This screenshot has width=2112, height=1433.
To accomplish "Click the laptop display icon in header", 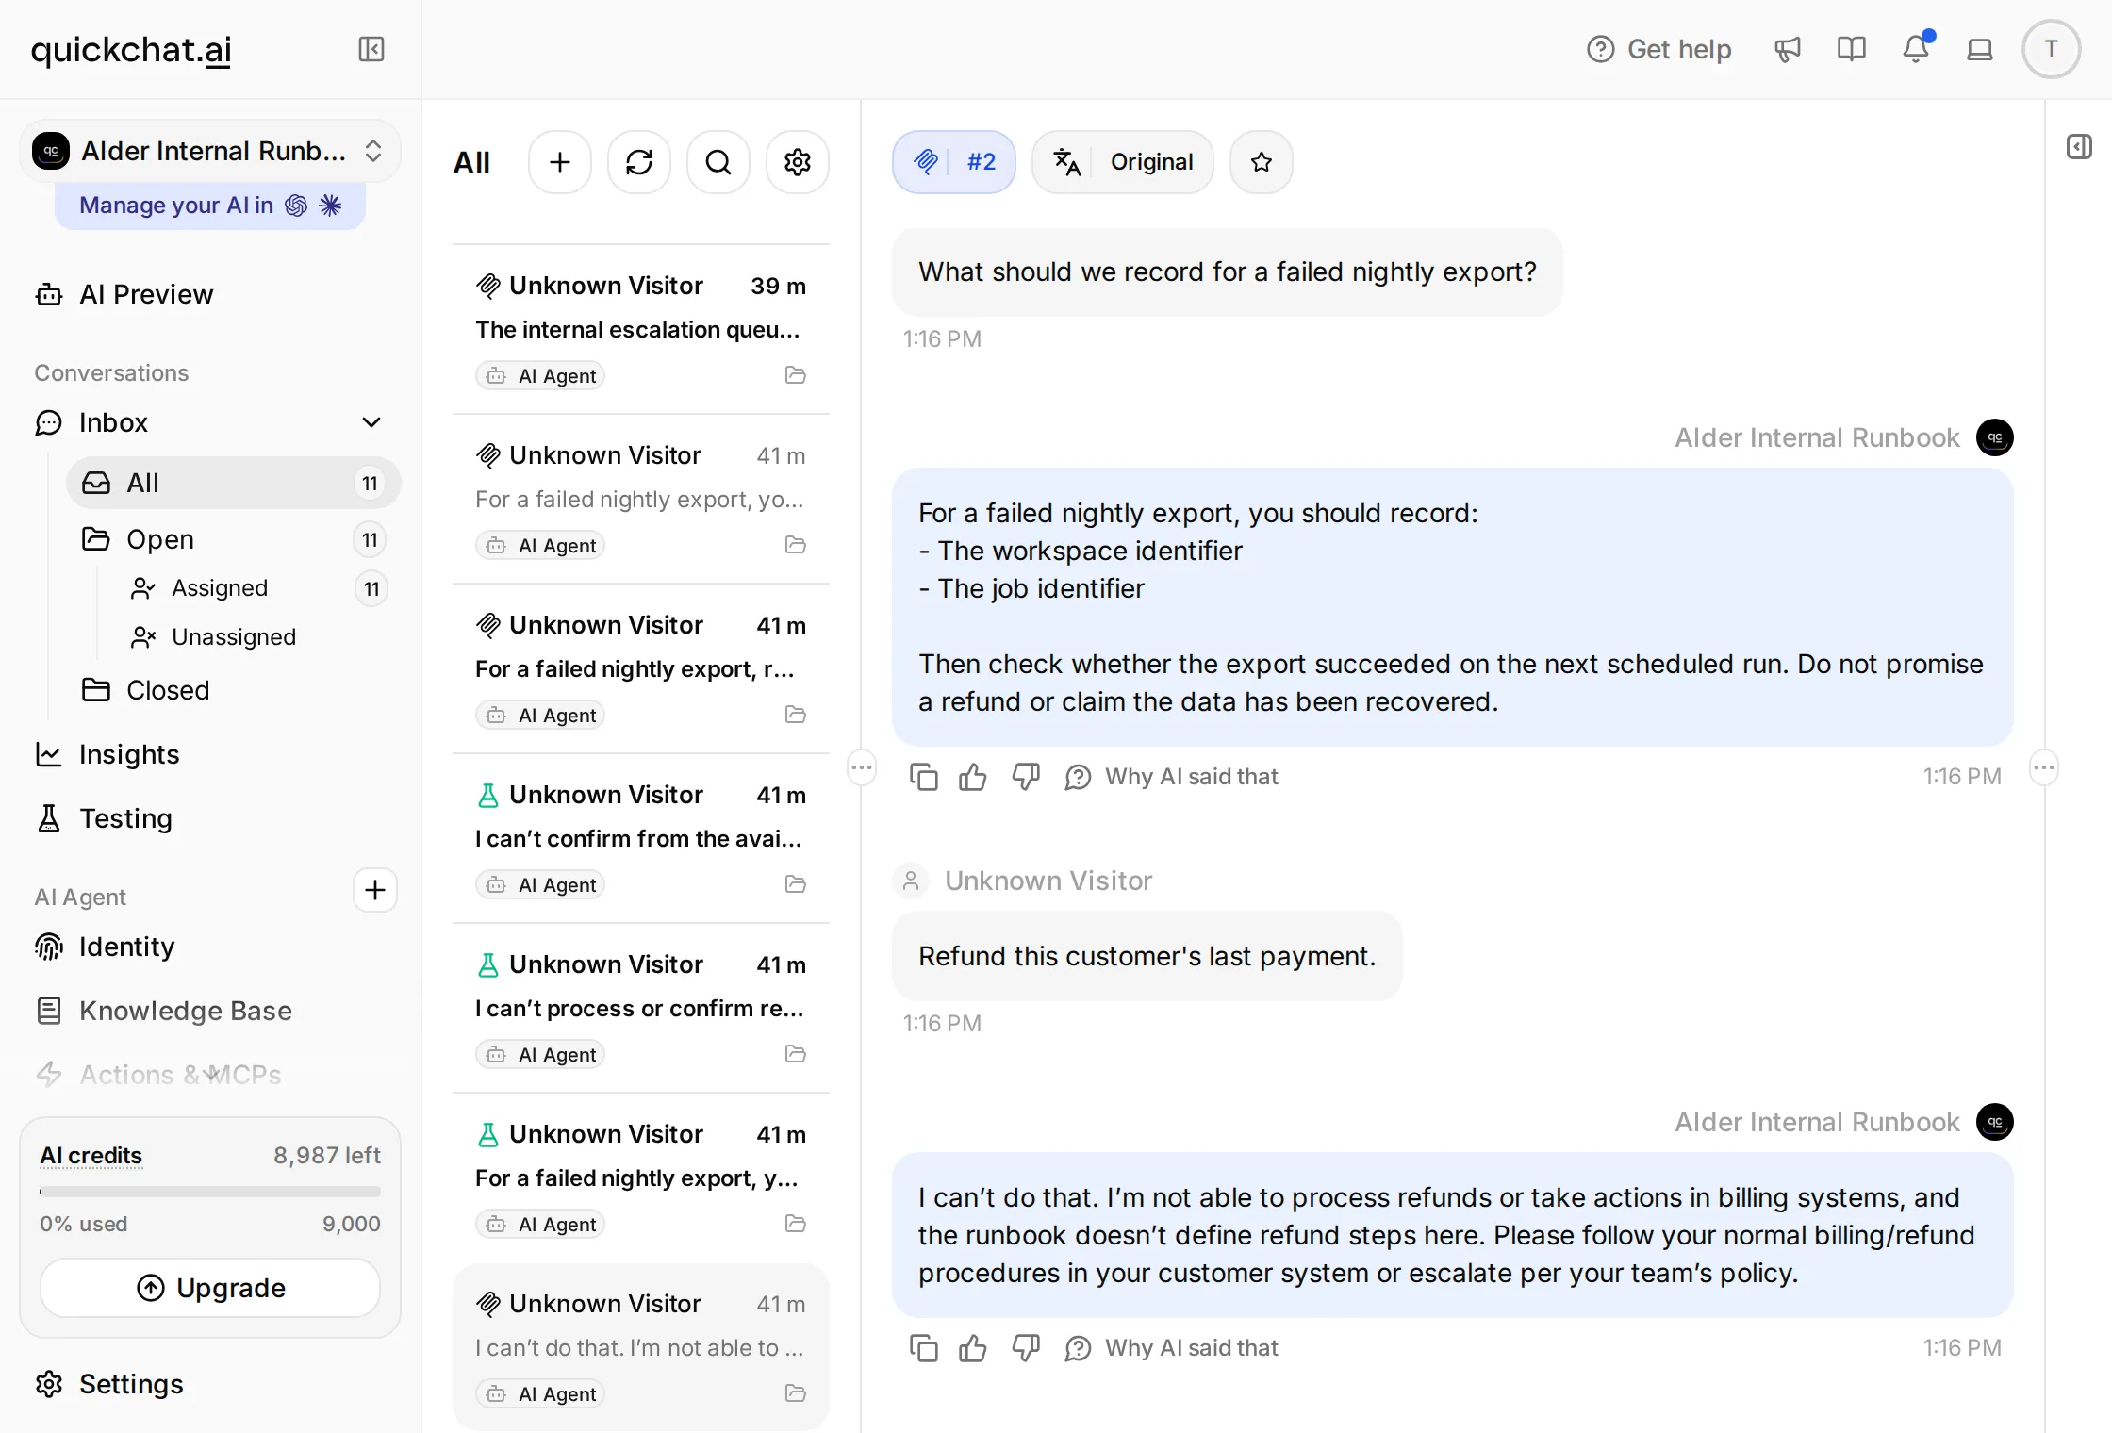I will pyautogui.click(x=1980, y=49).
